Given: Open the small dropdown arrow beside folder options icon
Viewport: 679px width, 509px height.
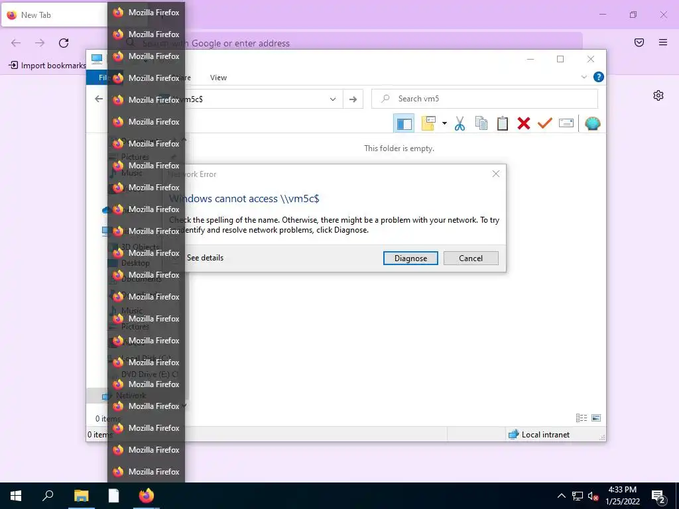Looking at the screenshot, I should pos(444,123).
